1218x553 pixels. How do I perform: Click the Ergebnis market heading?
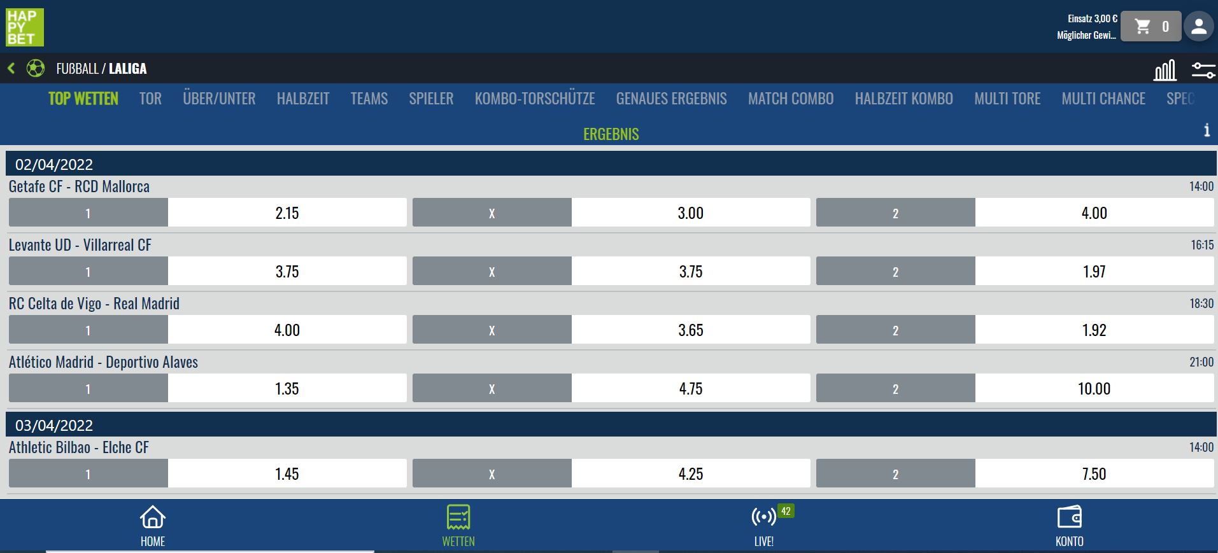coord(611,134)
